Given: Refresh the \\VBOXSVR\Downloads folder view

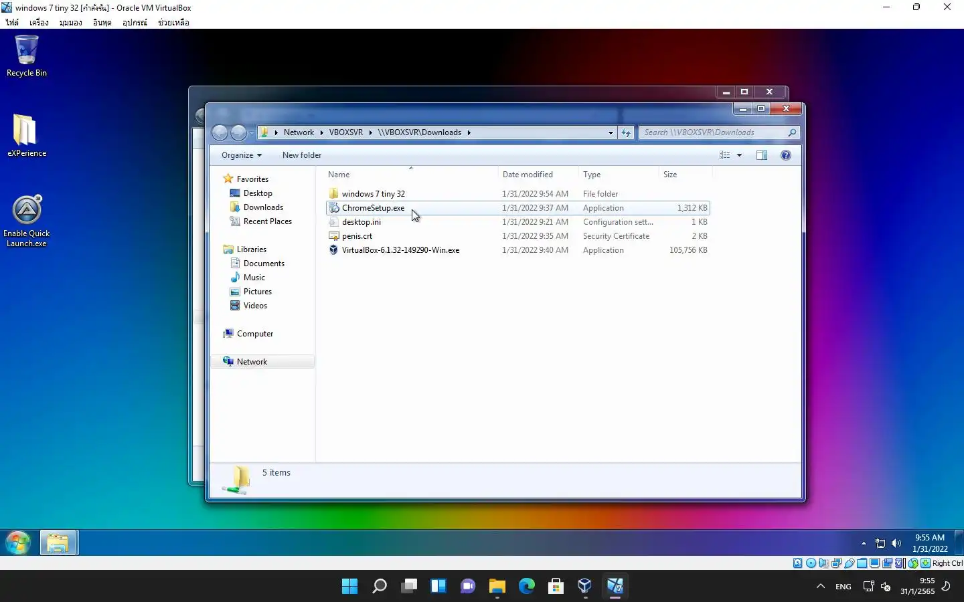Looking at the screenshot, I should click(x=626, y=132).
